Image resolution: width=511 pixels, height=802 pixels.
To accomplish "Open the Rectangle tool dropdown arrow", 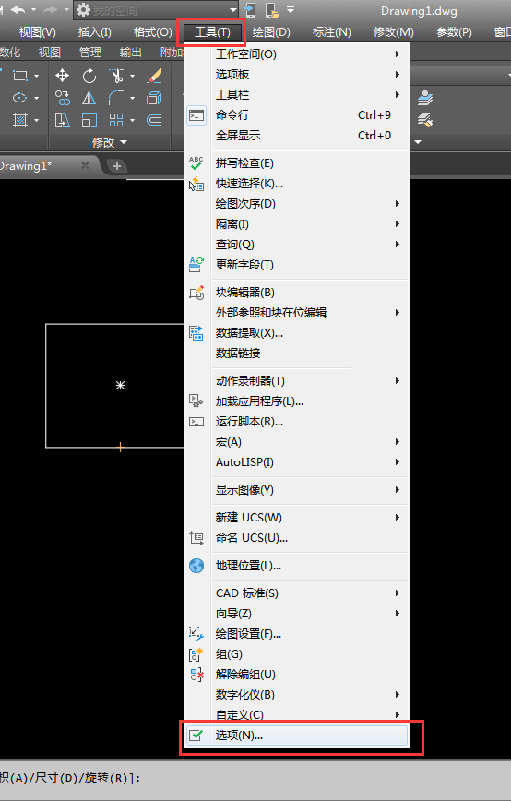I will click(x=36, y=76).
